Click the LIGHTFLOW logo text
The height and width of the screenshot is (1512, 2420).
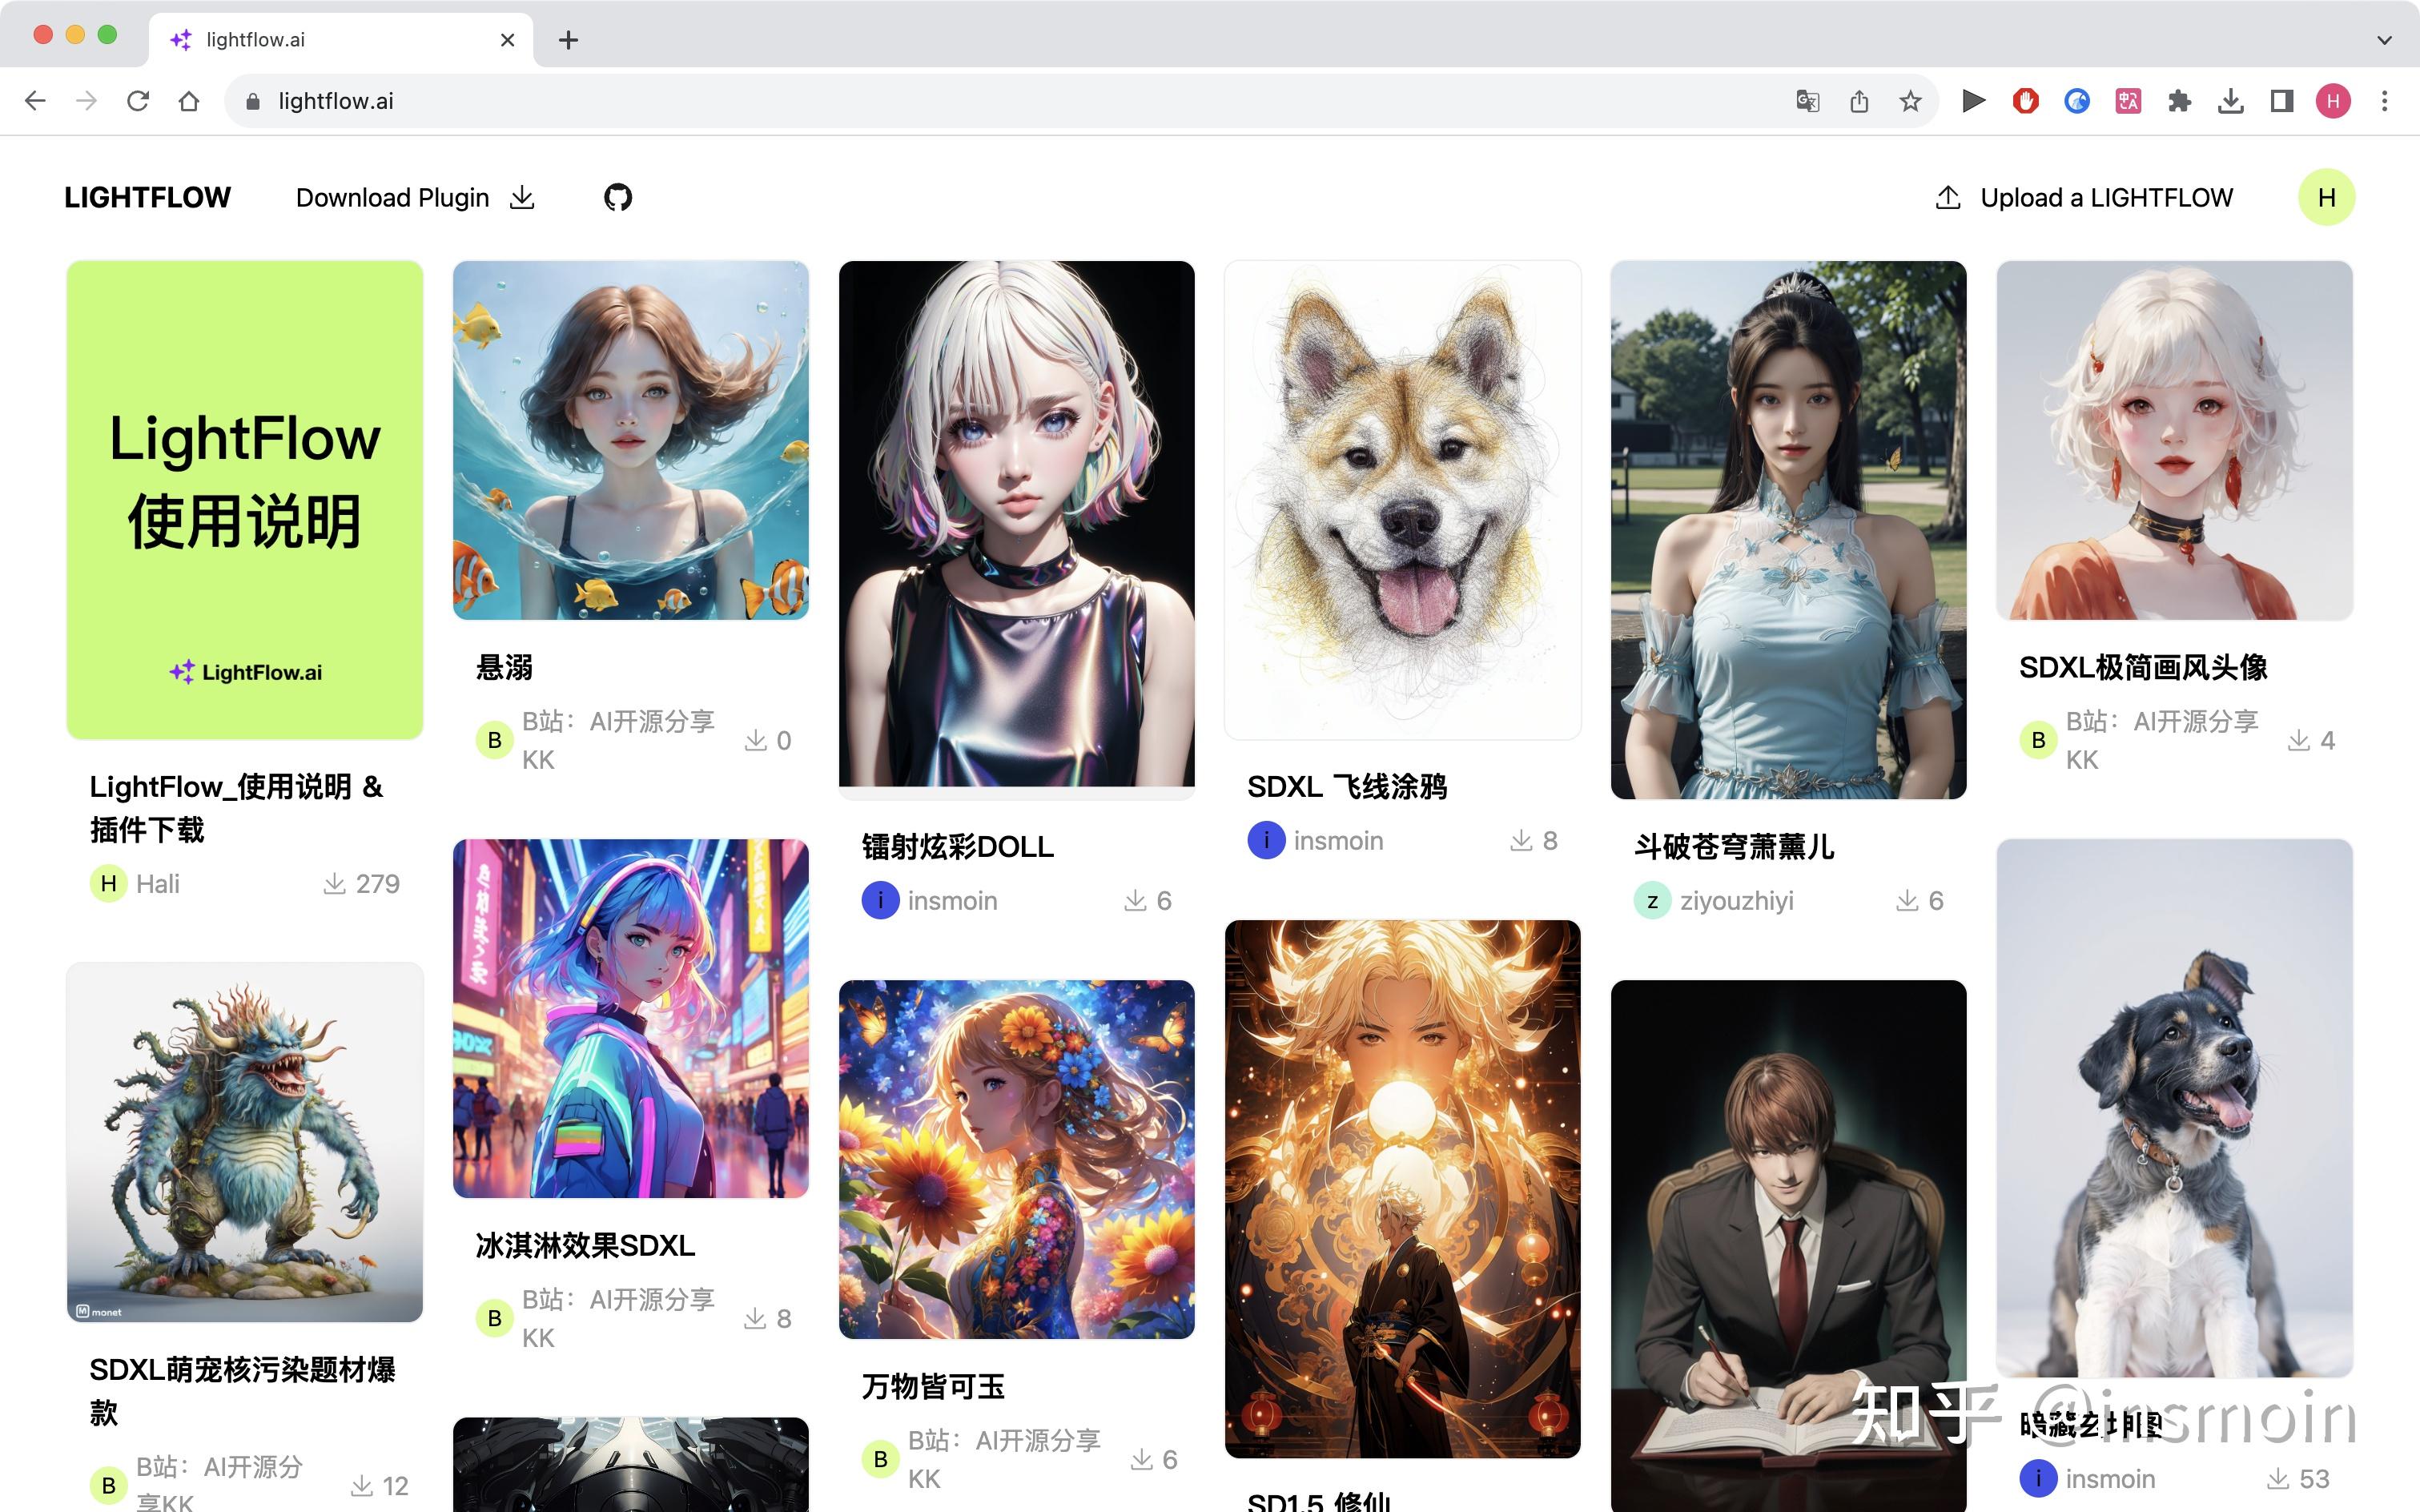click(147, 197)
